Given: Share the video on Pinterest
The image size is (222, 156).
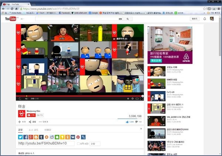Looking at the screenshot, I should point(78,137).
